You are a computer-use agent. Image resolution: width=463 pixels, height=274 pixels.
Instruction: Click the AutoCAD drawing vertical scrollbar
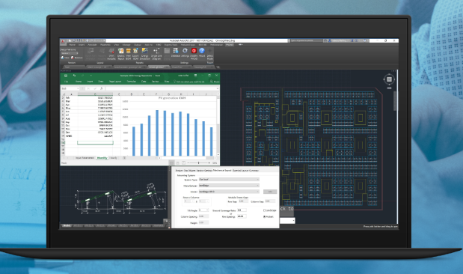(396, 100)
